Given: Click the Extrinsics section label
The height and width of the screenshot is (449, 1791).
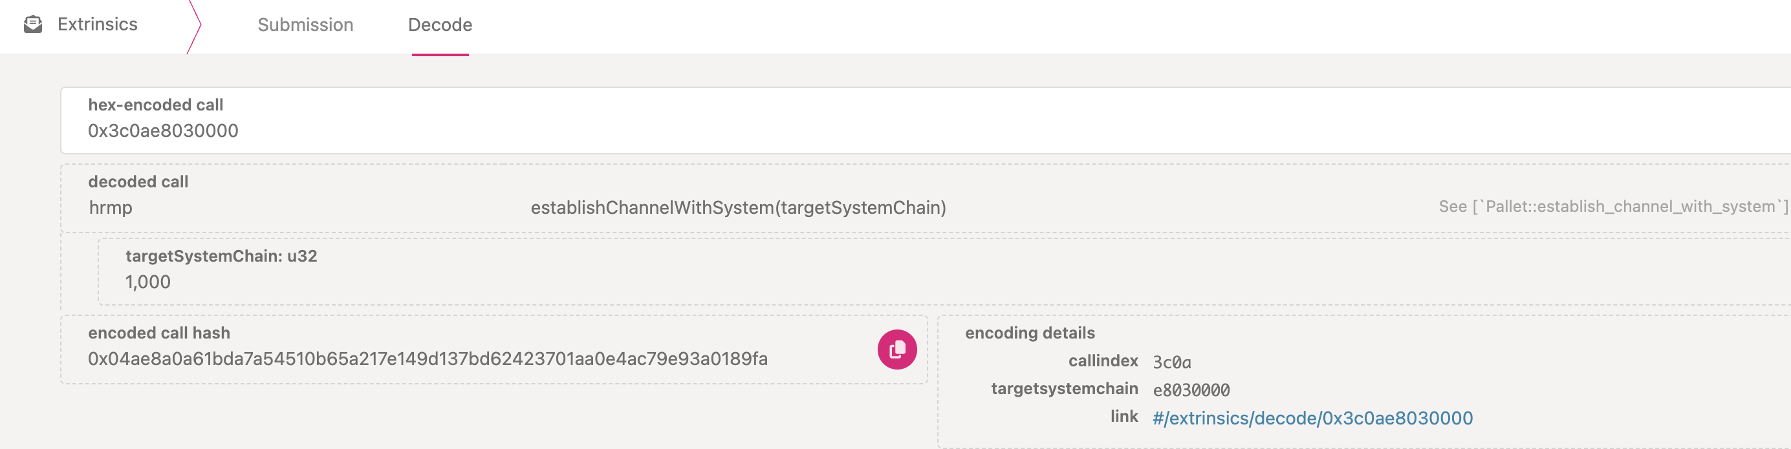Looking at the screenshot, I should click(x=97, y=25).
